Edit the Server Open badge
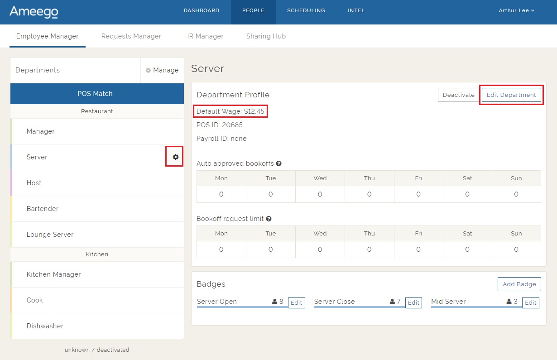The width and height of the screenshot is (557, 360). [x=296, y=303]
